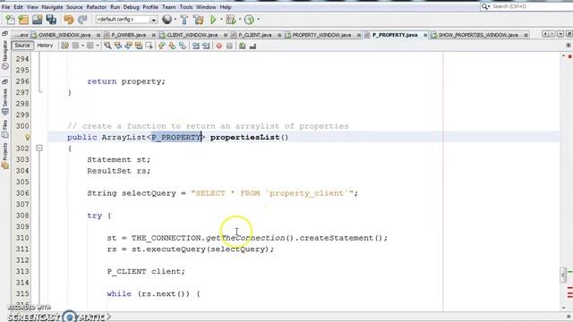The image size is (573, 322).
Task: Collapse code fold at line 302
Action: [39, 148]
